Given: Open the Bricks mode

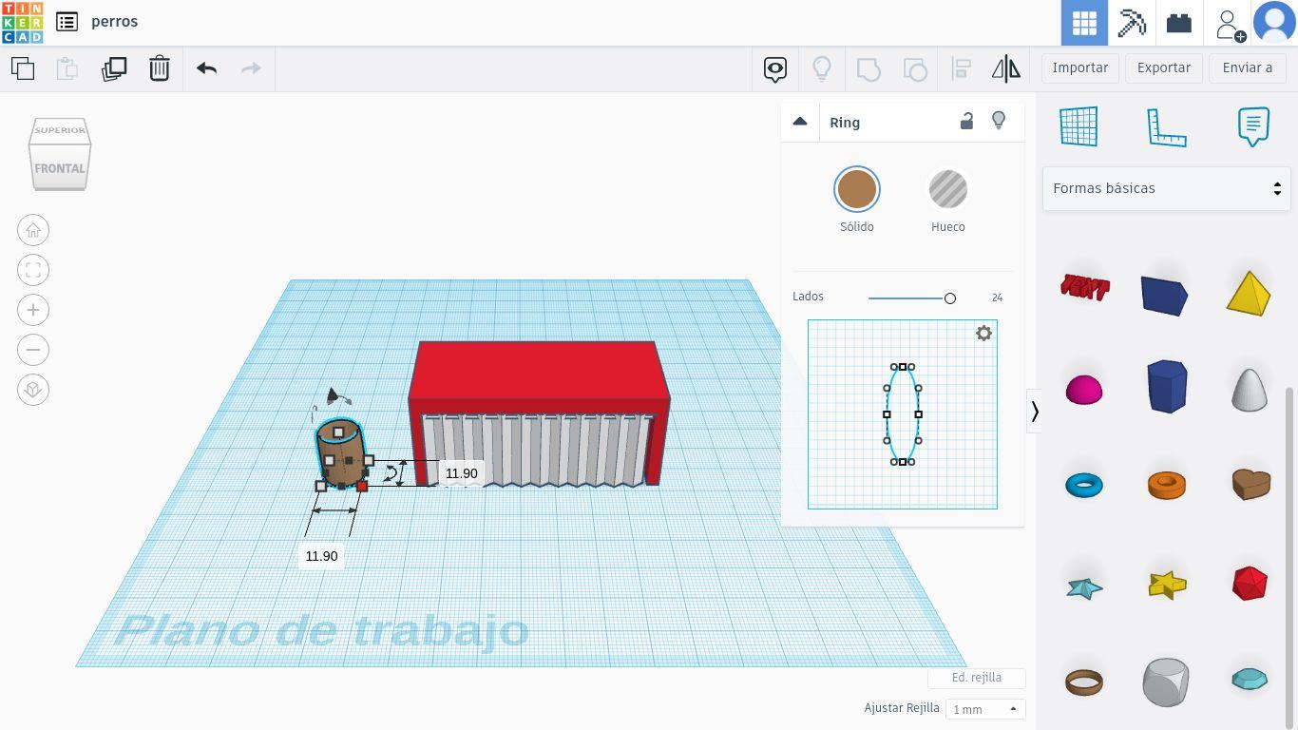Looking at the screenshot, I should click(x=1179, y=23).
